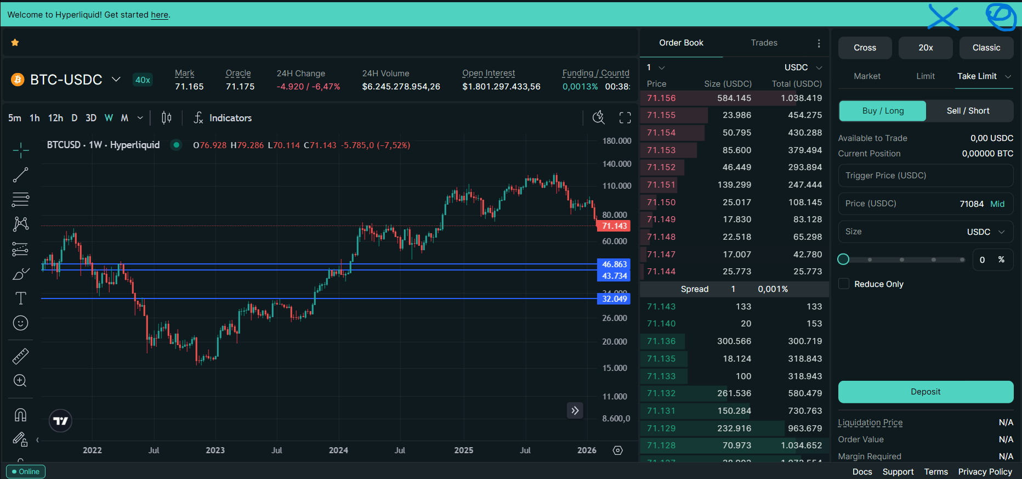Open the 'here' get started link
Viewport: 1022px width, 479px height.
160,15
